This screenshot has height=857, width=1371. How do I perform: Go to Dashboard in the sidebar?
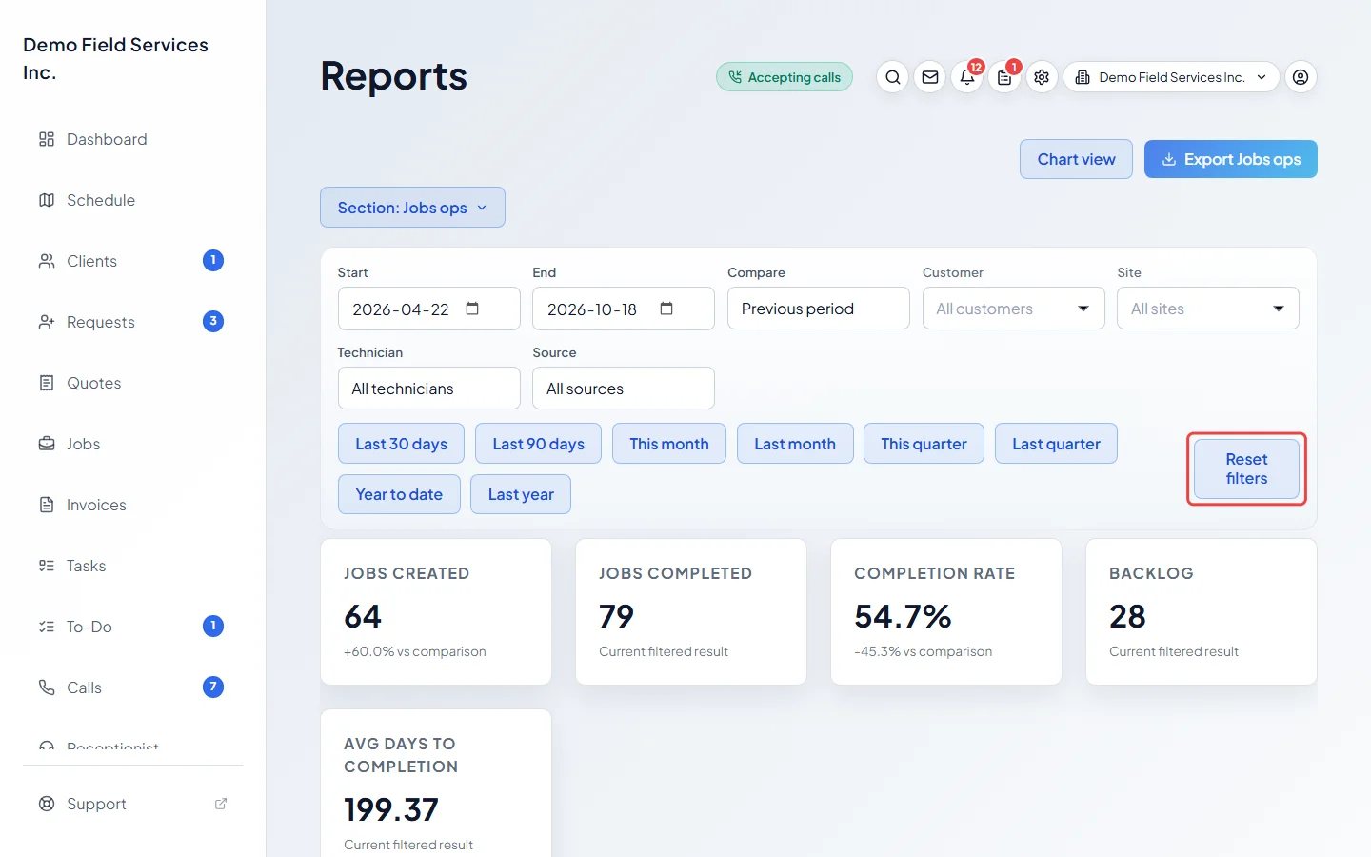click(x=132, y=139)
